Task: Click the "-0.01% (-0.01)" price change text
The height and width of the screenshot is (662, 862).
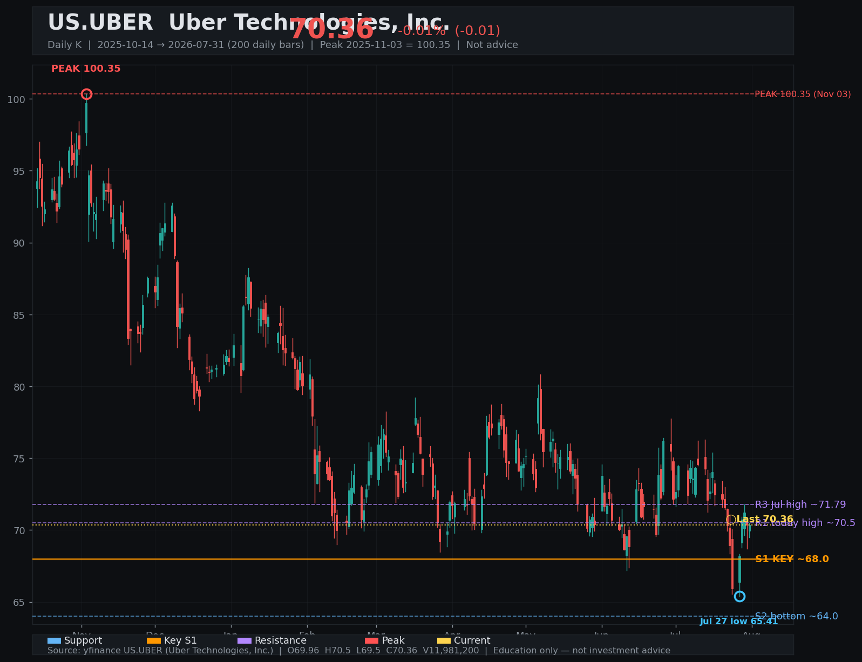Action: click(x=449, y=31)
